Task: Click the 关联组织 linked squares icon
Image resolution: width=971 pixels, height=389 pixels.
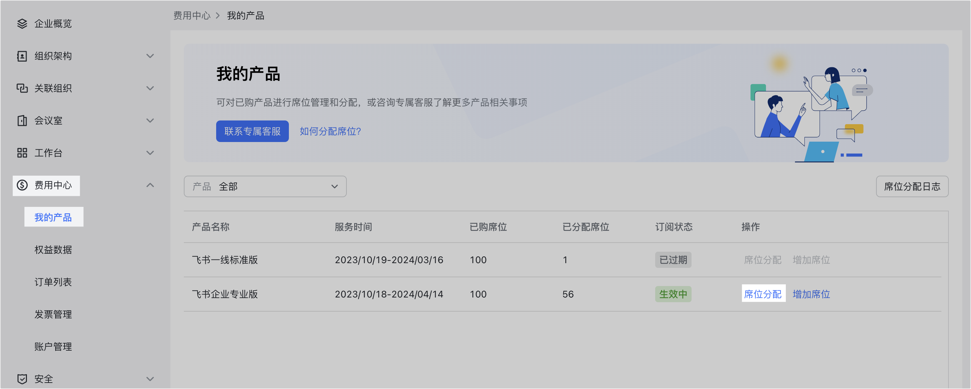Action: (22, 88)
